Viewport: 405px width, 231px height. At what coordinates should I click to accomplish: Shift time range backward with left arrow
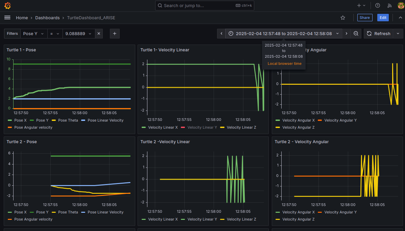click(x=221, y=33)
